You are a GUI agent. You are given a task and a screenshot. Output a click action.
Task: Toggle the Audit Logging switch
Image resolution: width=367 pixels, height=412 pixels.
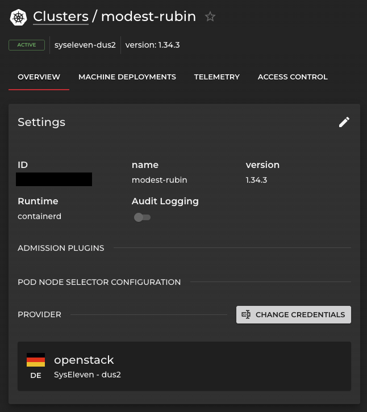point(143,217)
